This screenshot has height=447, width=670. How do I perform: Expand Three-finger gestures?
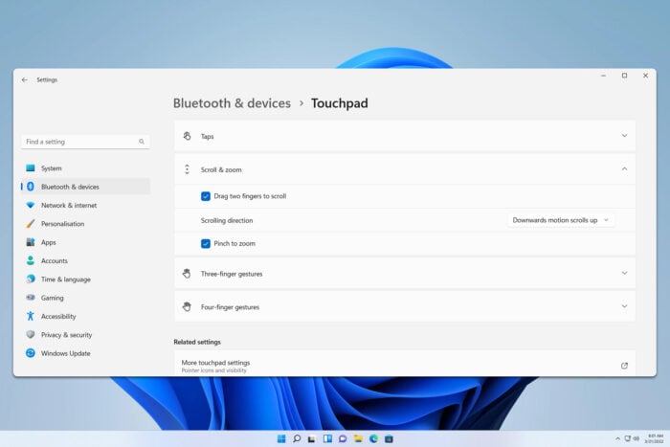pyautogui.click(x=624, y=274)
